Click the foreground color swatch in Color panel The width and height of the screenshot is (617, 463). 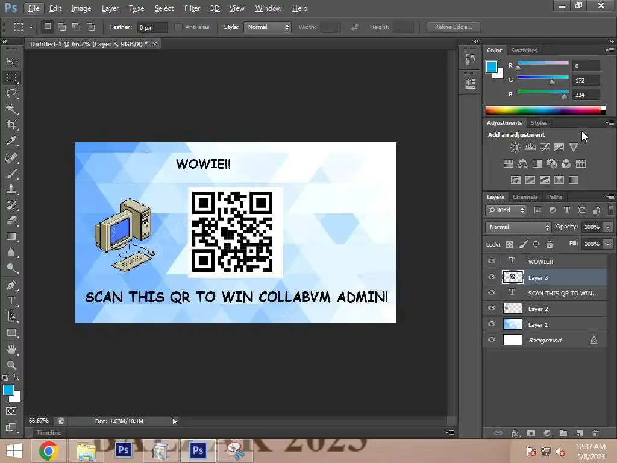pos(492,67)
